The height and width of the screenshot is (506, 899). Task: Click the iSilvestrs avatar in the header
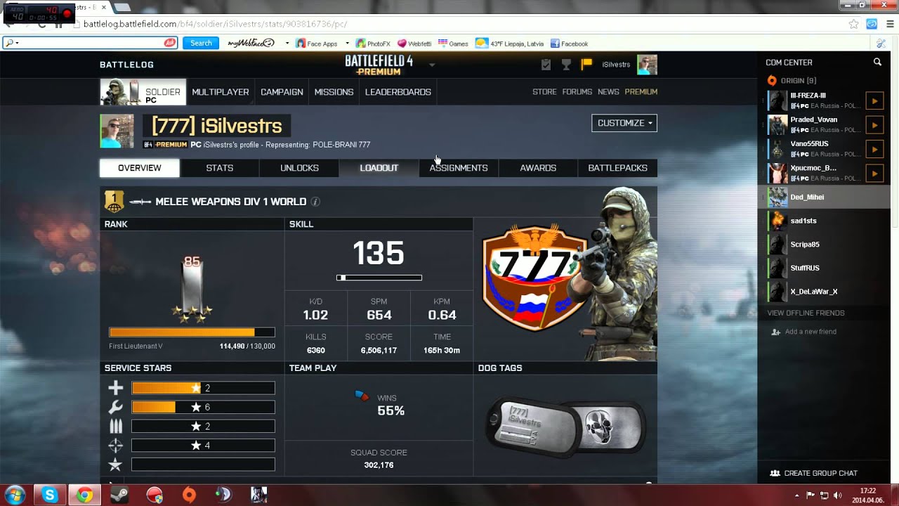(647, 65)
